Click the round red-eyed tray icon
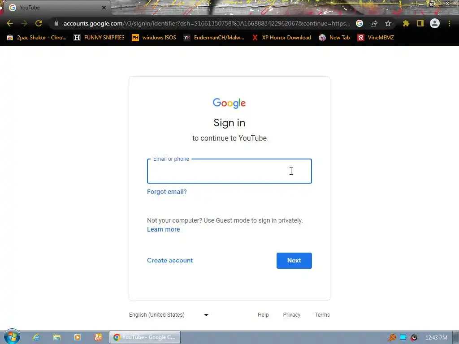Image resolution: width=459 pixels, height=344 pixels. [414, 338]
